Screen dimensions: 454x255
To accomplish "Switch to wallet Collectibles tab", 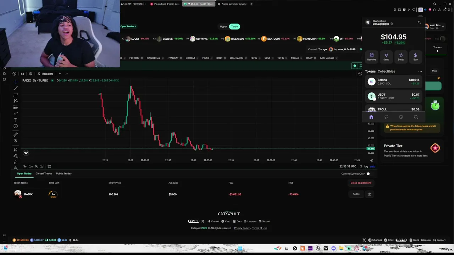I will 386,71.
